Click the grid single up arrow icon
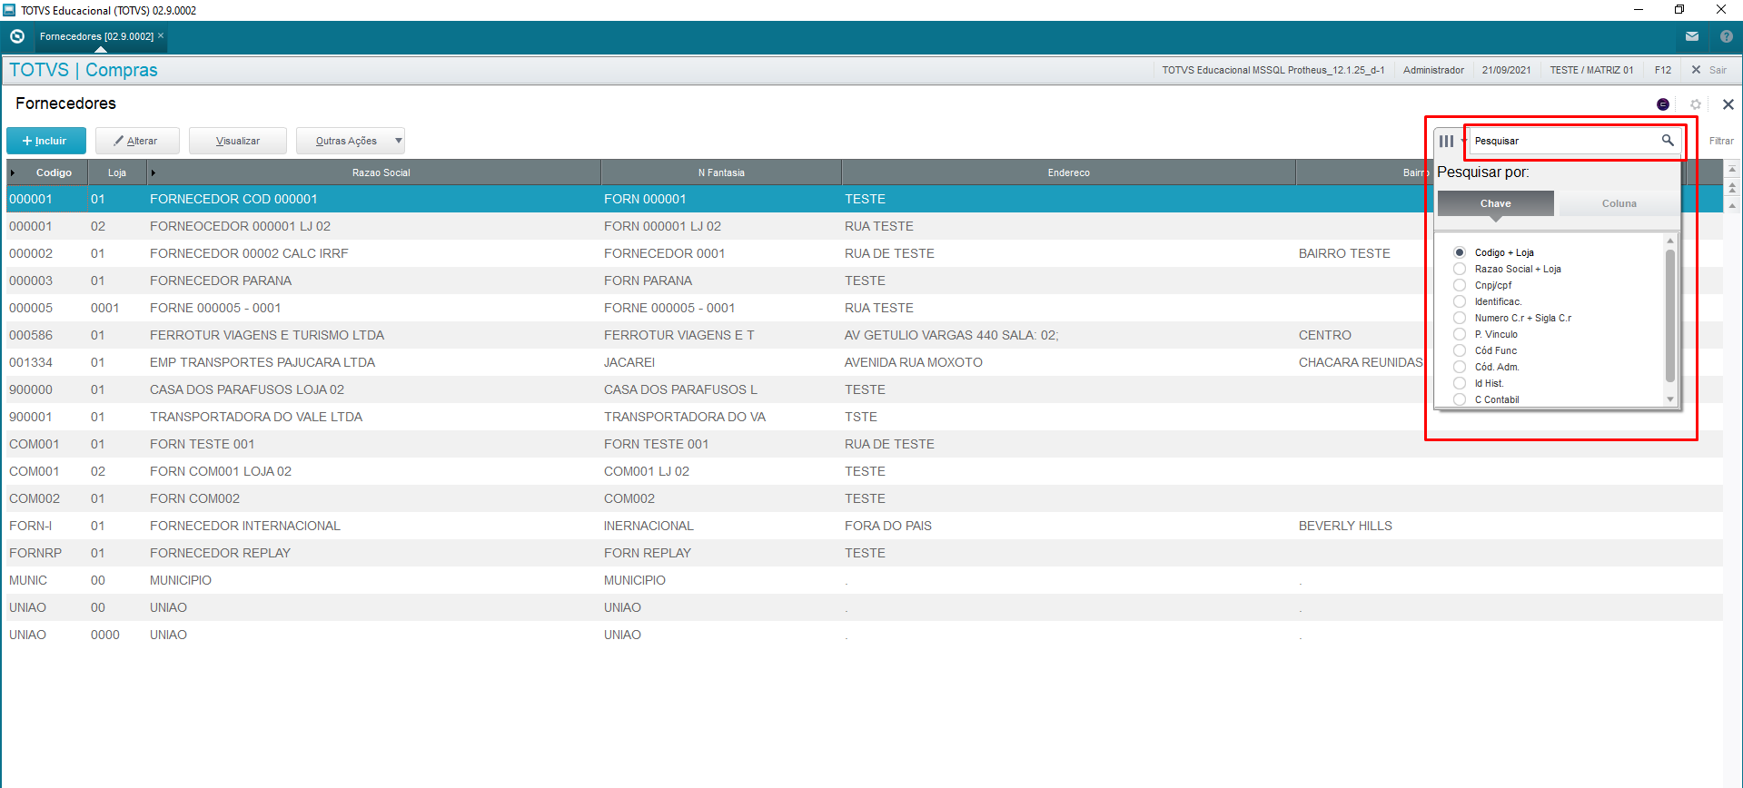Image resolution: width=1743 pixels, height=788 pixels. [x=1732, y=206]
